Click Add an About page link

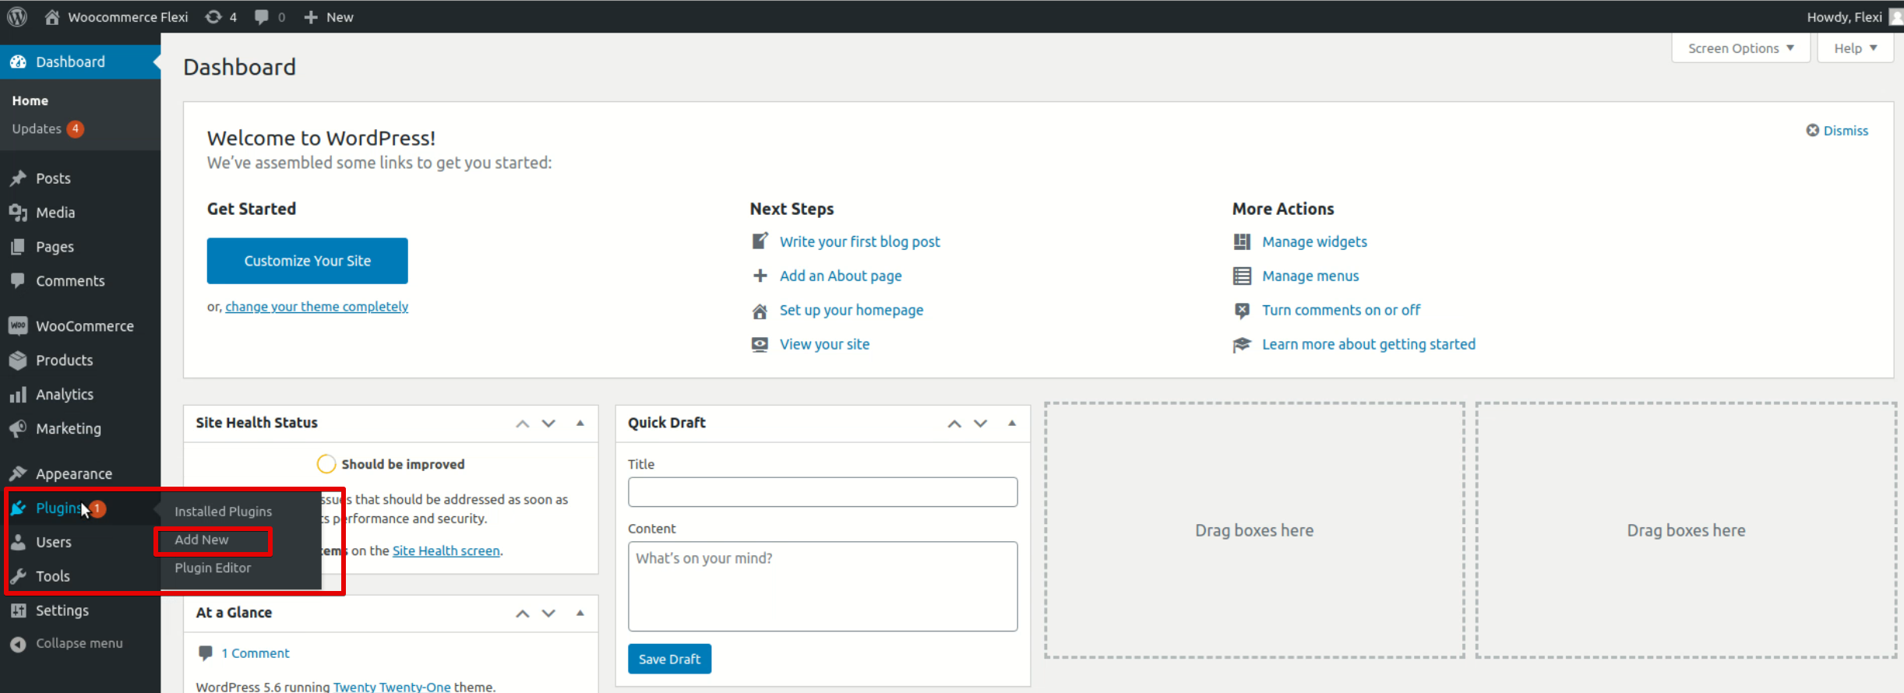tap(841, 276)
